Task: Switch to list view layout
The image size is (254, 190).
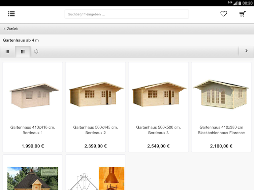Action: 7,51
